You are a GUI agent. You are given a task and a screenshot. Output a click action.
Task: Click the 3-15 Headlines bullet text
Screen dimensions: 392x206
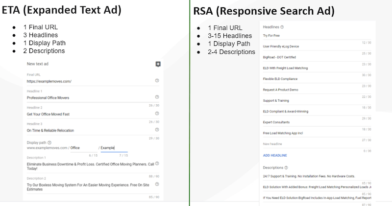pyautogui.click(x=230, y=36)
